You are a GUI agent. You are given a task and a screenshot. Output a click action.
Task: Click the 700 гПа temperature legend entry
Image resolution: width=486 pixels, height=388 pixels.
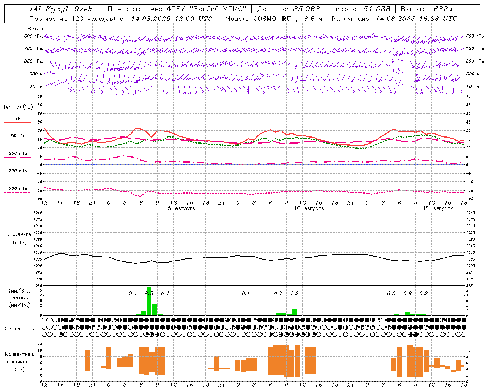click(18, 171)
